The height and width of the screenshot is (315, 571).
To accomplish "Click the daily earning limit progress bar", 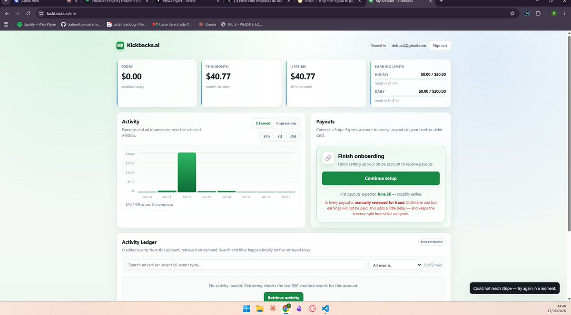I will (x=411, y=95).
